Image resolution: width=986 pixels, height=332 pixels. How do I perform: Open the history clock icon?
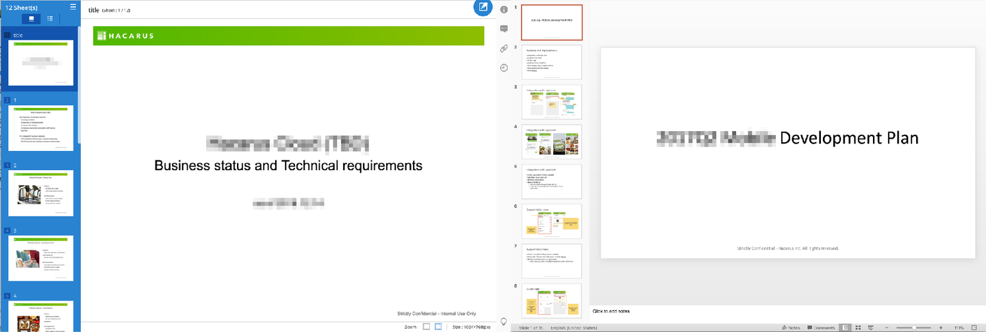504,68
